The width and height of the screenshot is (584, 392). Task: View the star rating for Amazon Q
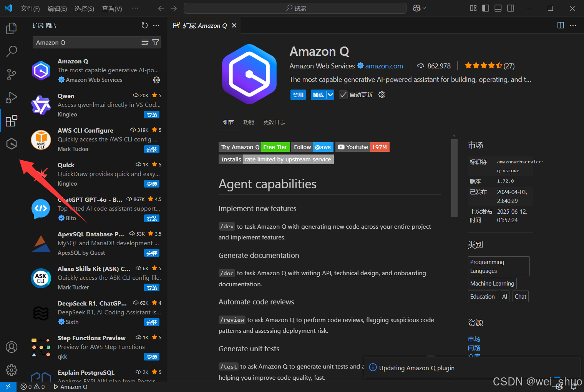tap(489, 66)
